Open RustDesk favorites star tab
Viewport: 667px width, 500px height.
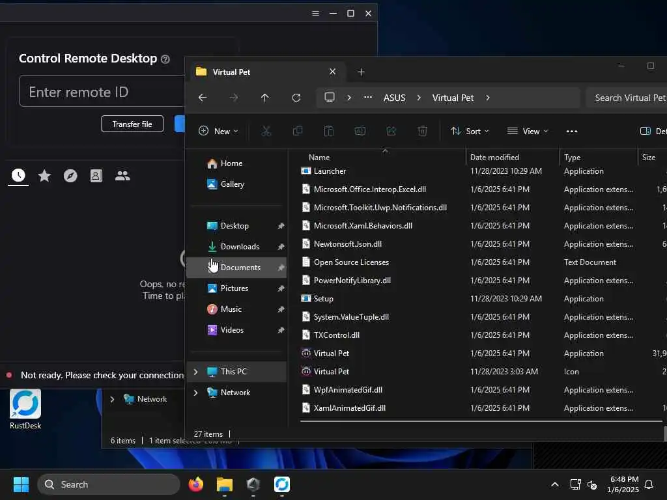(44, 175)
